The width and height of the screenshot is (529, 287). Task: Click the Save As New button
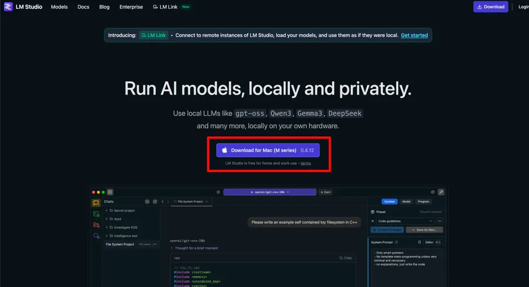click(x=424, y=230)
